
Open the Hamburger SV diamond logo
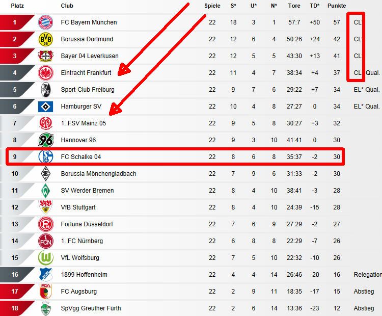point(45,107)
